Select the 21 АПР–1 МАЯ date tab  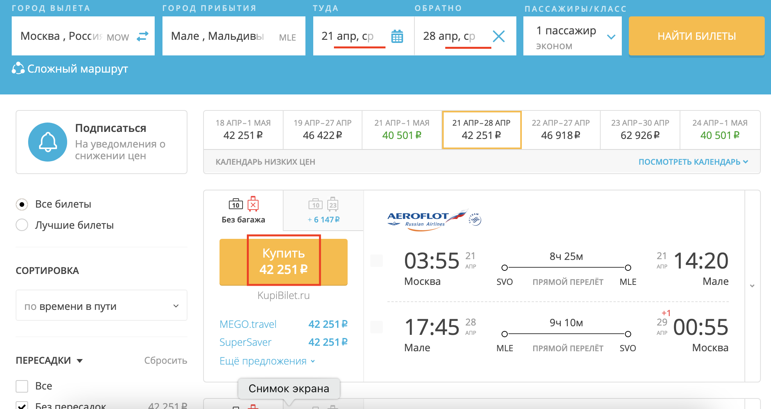point(402,130)
